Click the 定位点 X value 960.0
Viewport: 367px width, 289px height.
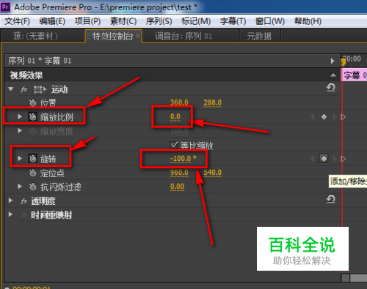click(x=179, y=173)
